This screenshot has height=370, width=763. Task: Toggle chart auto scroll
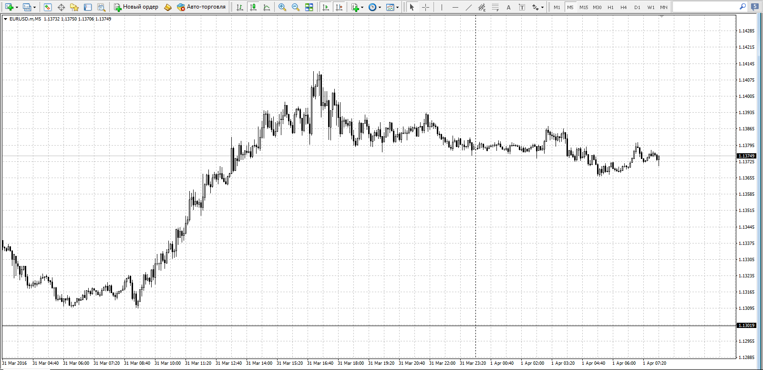326,7
